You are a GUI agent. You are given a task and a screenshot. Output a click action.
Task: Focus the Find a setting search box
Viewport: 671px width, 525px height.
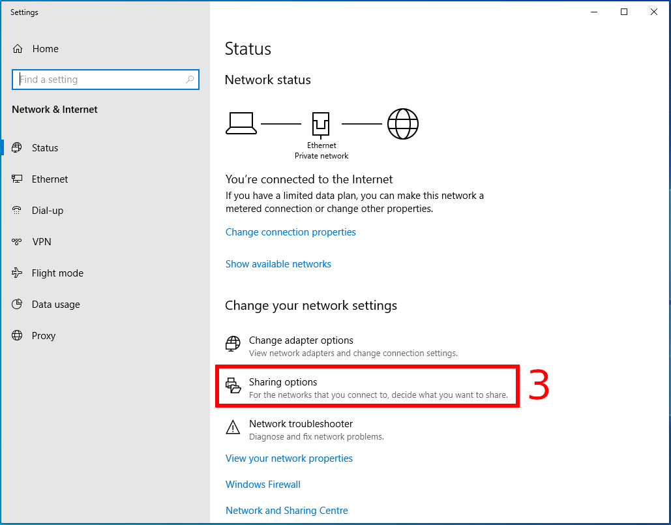(x=98, y=80)
